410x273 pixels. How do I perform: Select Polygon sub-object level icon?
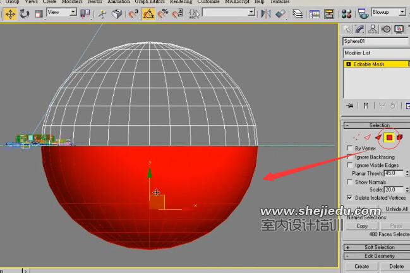[x=389, y=137]
